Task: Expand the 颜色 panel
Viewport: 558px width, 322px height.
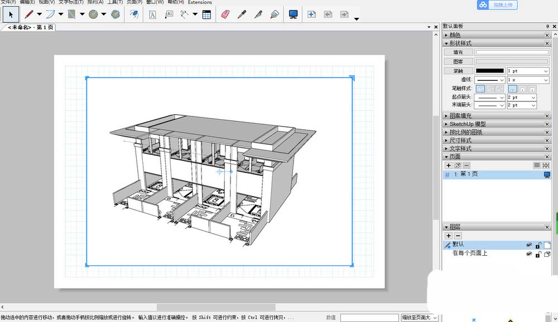Action: coord(455,35)
